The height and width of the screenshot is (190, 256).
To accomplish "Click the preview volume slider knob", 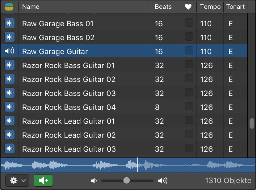I will coord(127,180).
